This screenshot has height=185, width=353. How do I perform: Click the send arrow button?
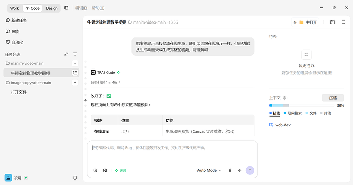coord(250,170)
